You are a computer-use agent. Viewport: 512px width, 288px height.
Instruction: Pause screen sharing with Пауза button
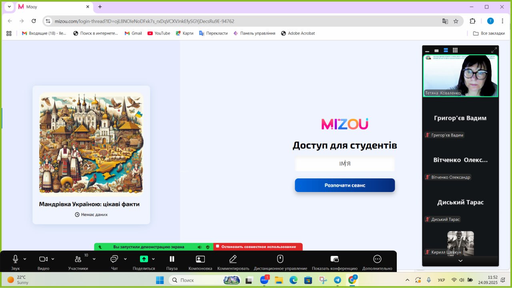pos(172,259)
